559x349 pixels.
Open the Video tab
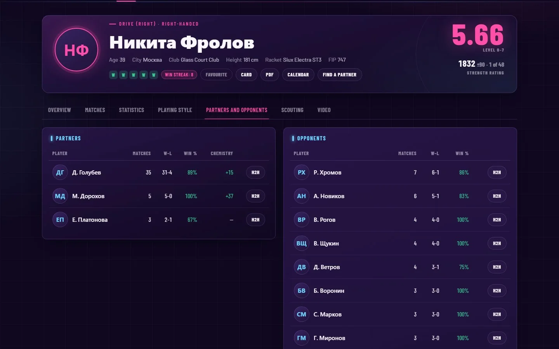pyautogui.click(x=324, y=110)
